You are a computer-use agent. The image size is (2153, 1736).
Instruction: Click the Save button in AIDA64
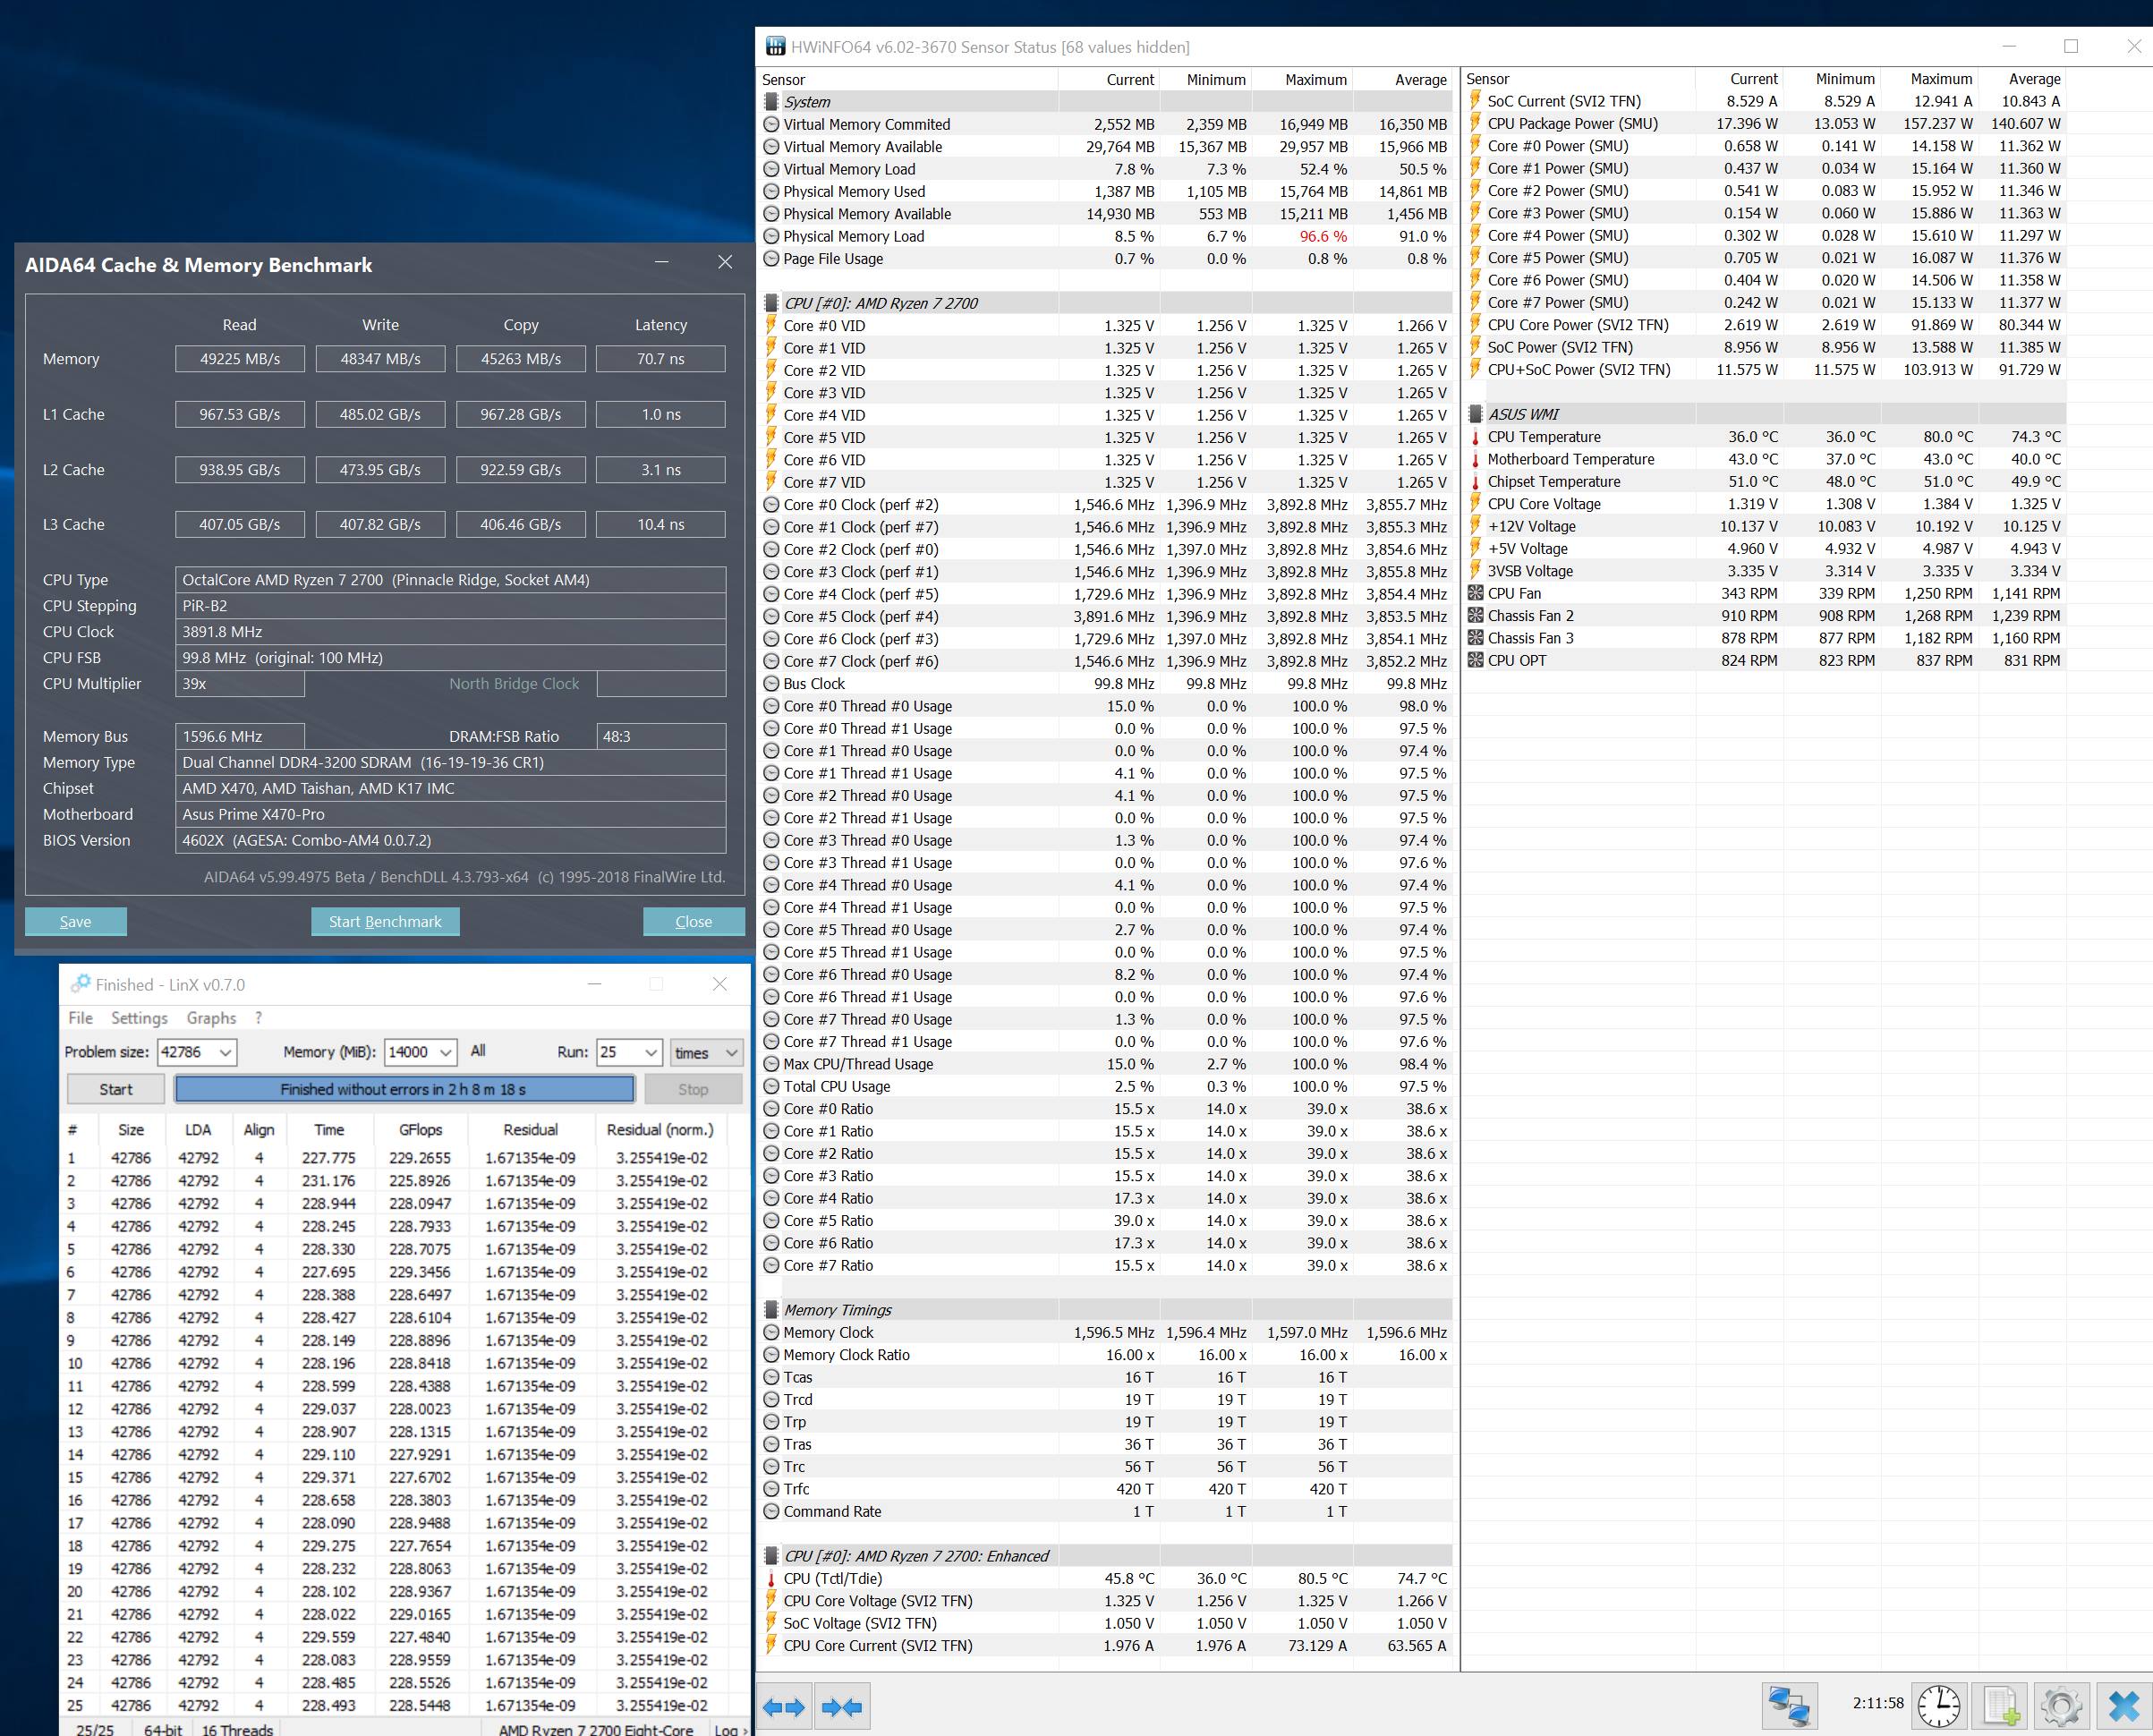point(75,921)
